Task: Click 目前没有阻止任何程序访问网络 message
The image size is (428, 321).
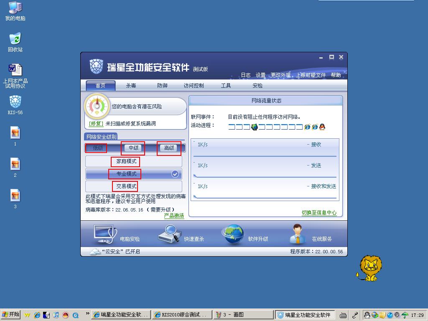Action: coord(264,117)
